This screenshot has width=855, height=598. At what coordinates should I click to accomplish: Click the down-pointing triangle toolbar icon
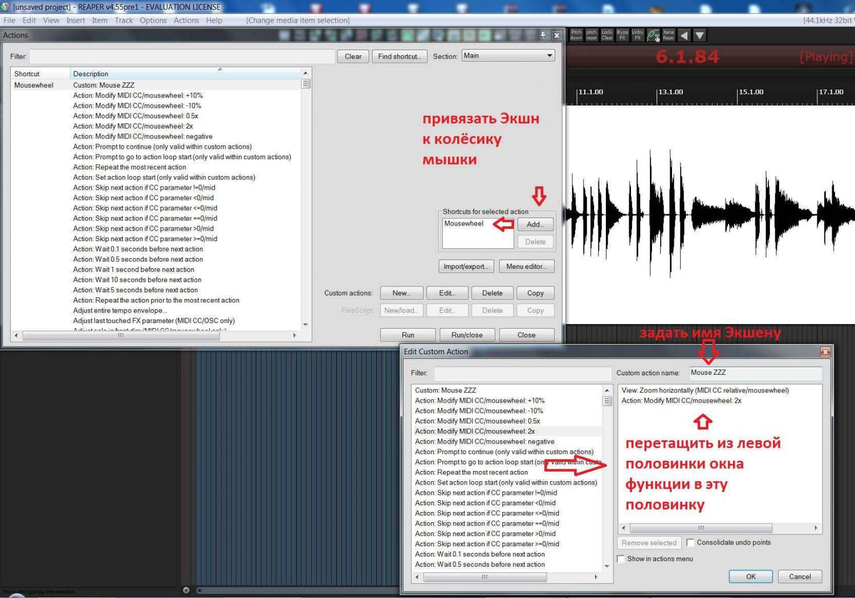(x=699, y=35)
